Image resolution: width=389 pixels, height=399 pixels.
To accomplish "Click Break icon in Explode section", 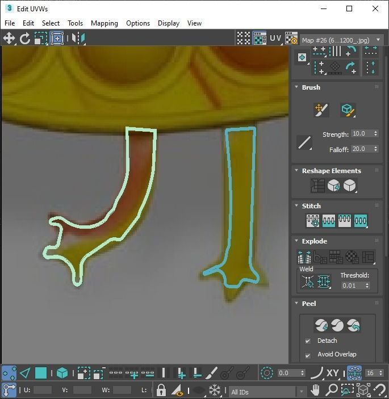I will click(x=304, y=257).
